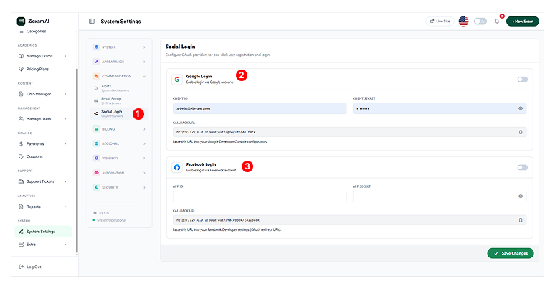Show the Google client secret value
Image resolution: width=555 pixels, height=289 pixels.
pos(521,108)
